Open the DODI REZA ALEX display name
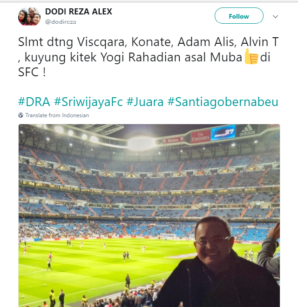 (x=79, y=12)
